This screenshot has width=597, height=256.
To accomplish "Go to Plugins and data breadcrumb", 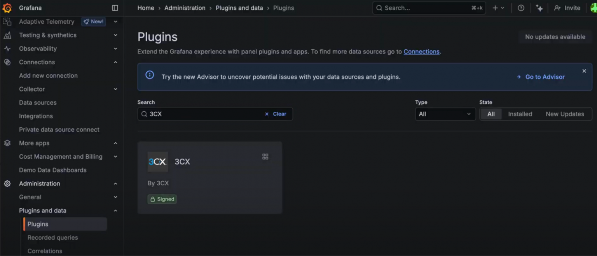I will click(x=239, y=8).
